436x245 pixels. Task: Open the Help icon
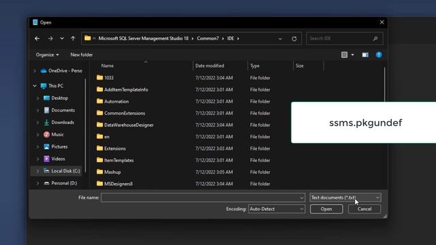coord(379,54)
